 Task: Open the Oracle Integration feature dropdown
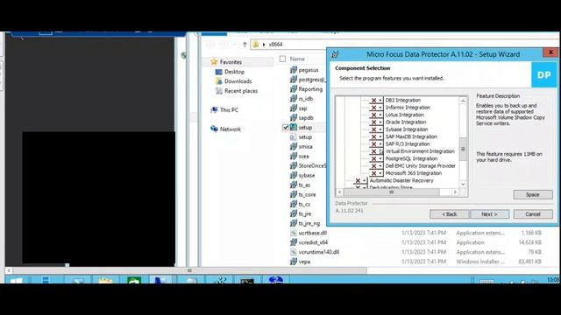click(380, 122)
